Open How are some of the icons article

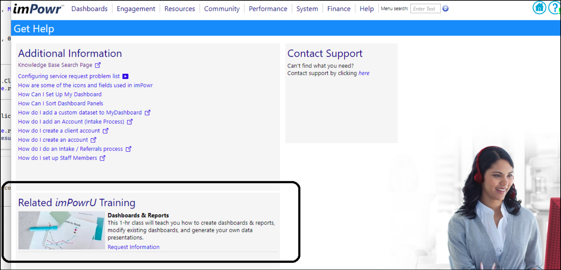[85, 85]
